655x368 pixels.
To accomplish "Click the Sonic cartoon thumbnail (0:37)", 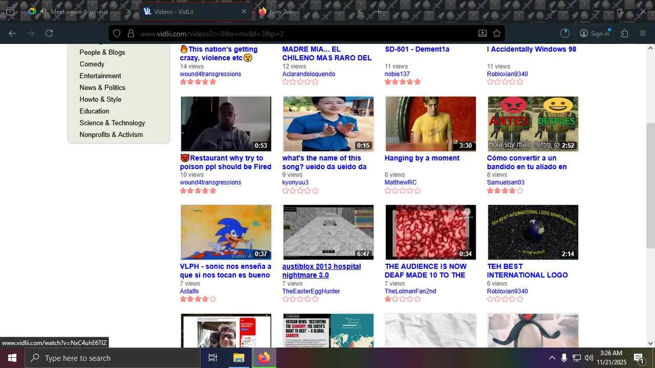I will pyautogui.click(x=226, y=232).
